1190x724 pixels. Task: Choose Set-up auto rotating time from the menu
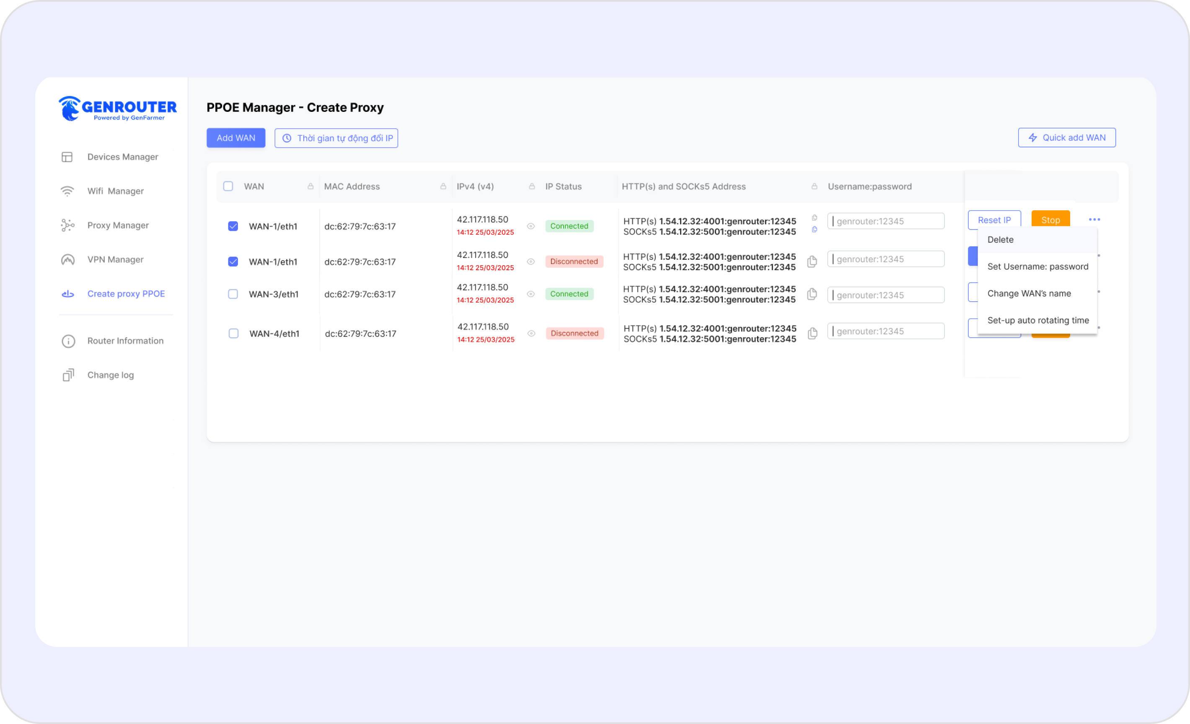click(1038, 320)
